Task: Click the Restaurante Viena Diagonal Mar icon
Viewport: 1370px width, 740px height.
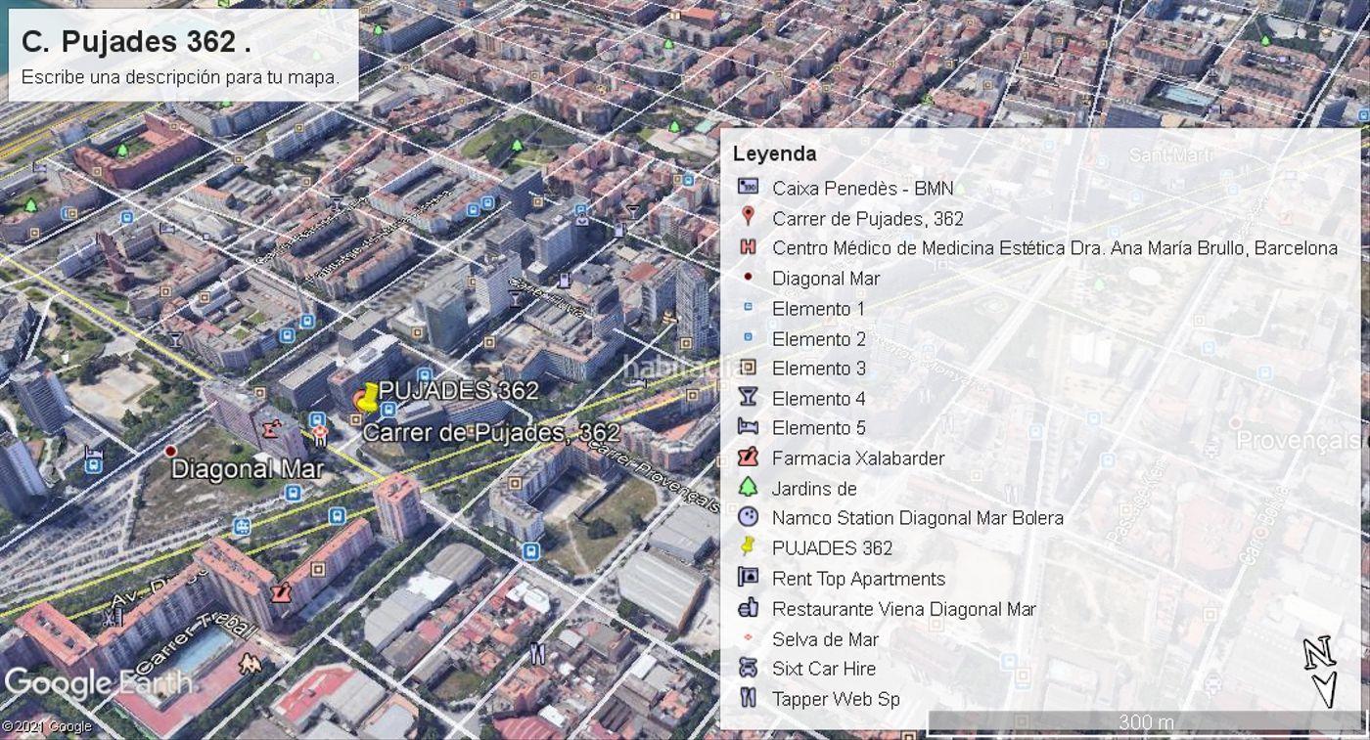Action: point(749,608)
